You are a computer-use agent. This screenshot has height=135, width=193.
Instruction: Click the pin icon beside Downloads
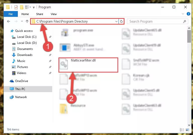click(50, 55)
